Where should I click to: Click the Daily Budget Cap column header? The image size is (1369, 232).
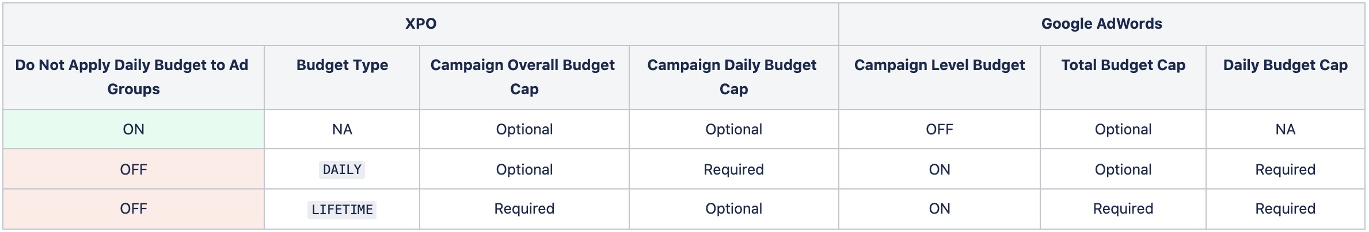tap(1285, 65)
